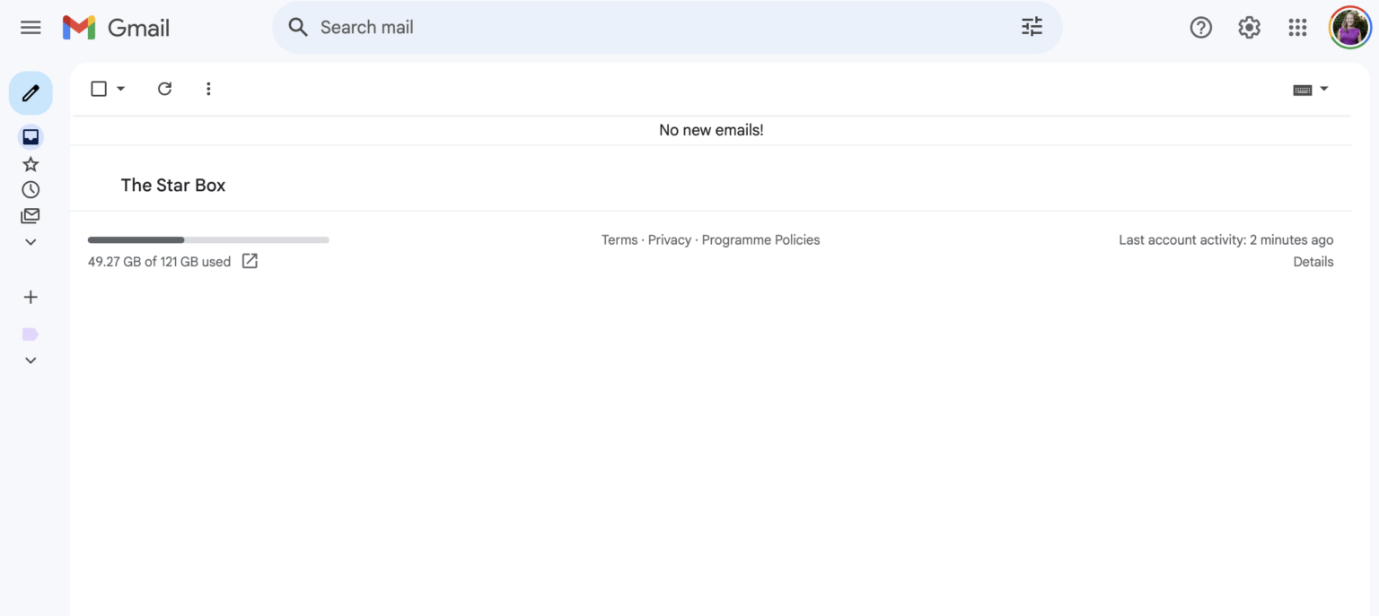Create a new label with plus icon

31,297
